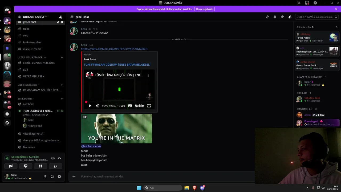Add attachment plus icon in message box

(x=74, y=177)
